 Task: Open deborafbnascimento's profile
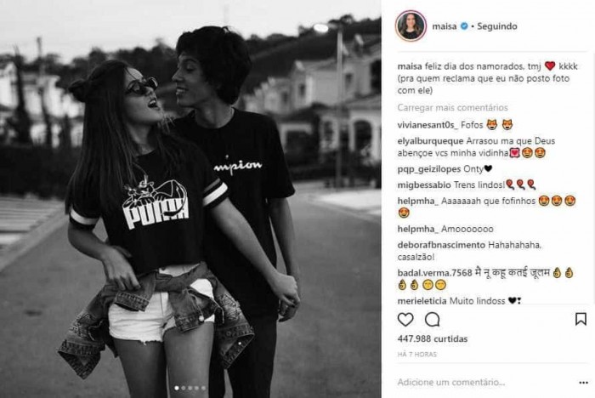[x=441, y=245]
